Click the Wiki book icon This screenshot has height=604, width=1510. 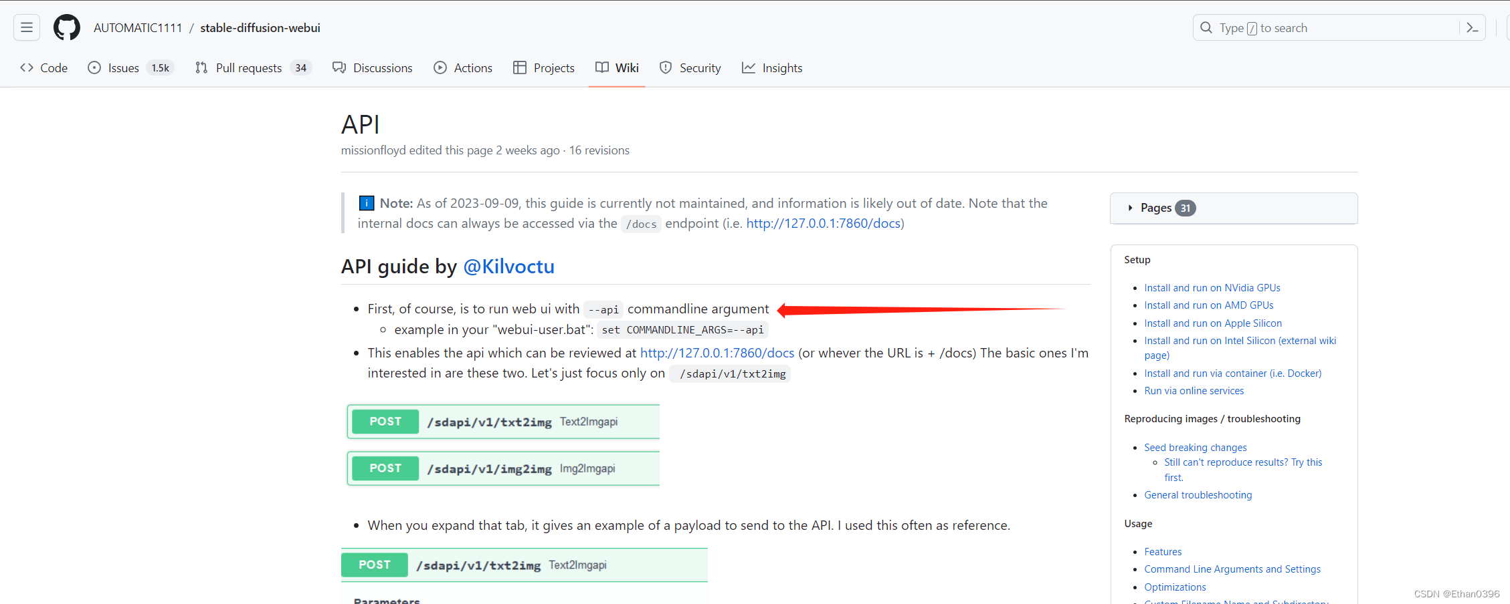pyautogui.click(x=602, y=67)
